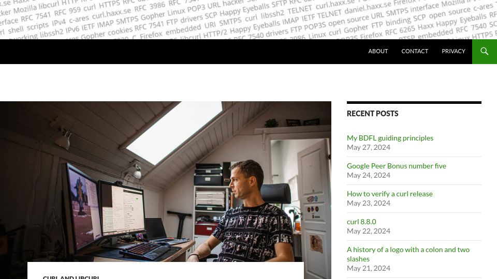The height and width of the screenshot is (279, 497).
Task: Go to the CONTACT page
Action: point(415,51)
